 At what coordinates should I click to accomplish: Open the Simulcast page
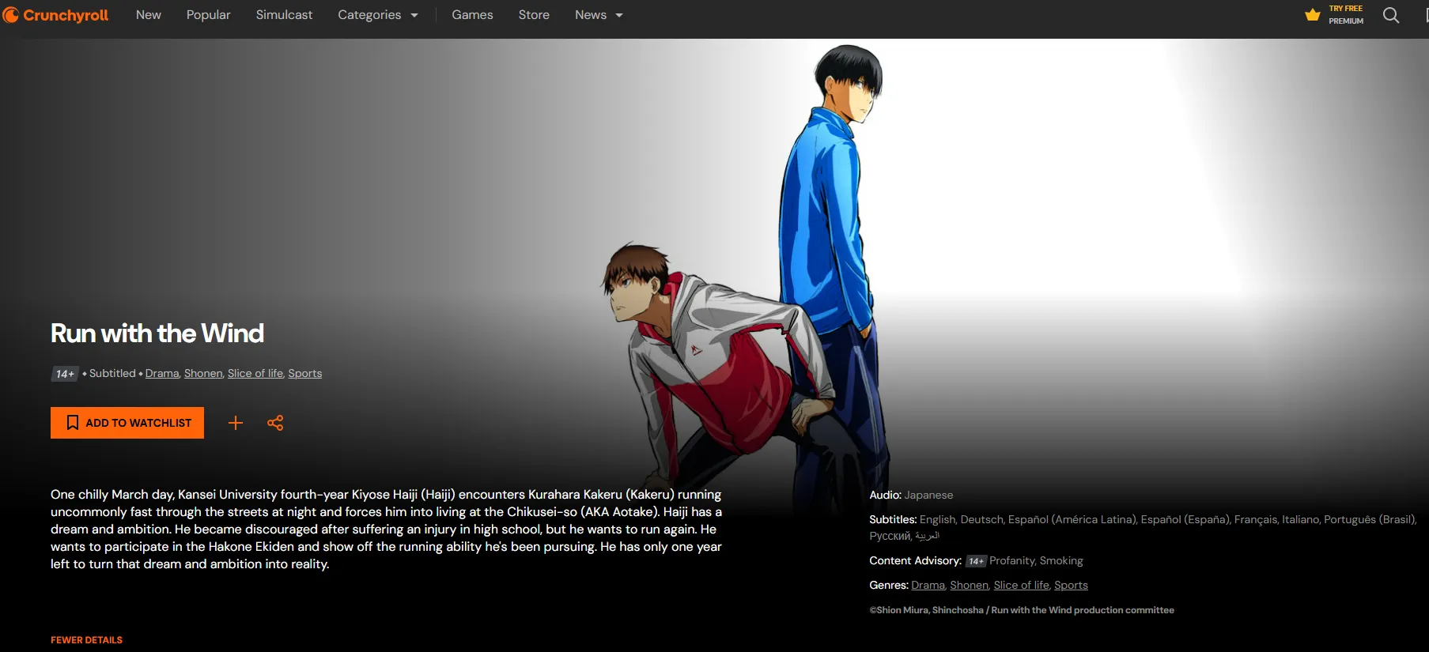[284, 15]
